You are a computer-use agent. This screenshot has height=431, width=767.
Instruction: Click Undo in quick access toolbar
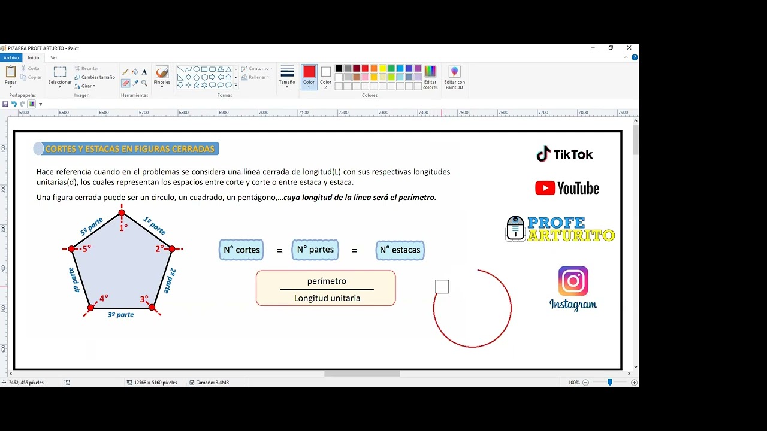point(14,104)
